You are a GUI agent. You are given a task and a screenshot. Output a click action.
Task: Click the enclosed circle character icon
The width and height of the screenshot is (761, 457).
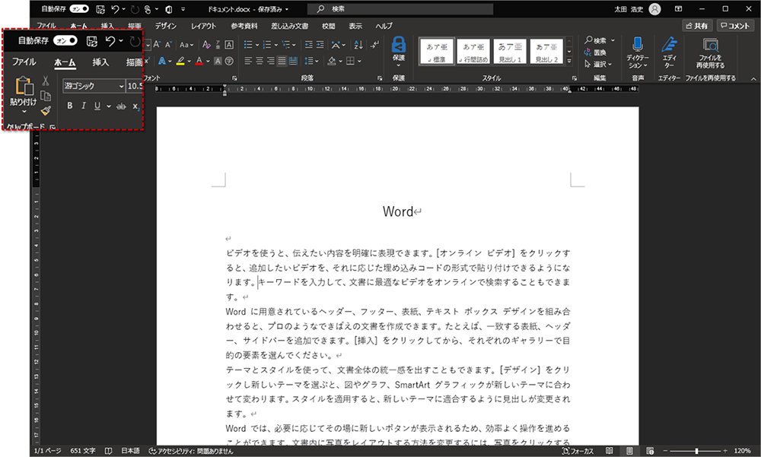coord(229,61)
